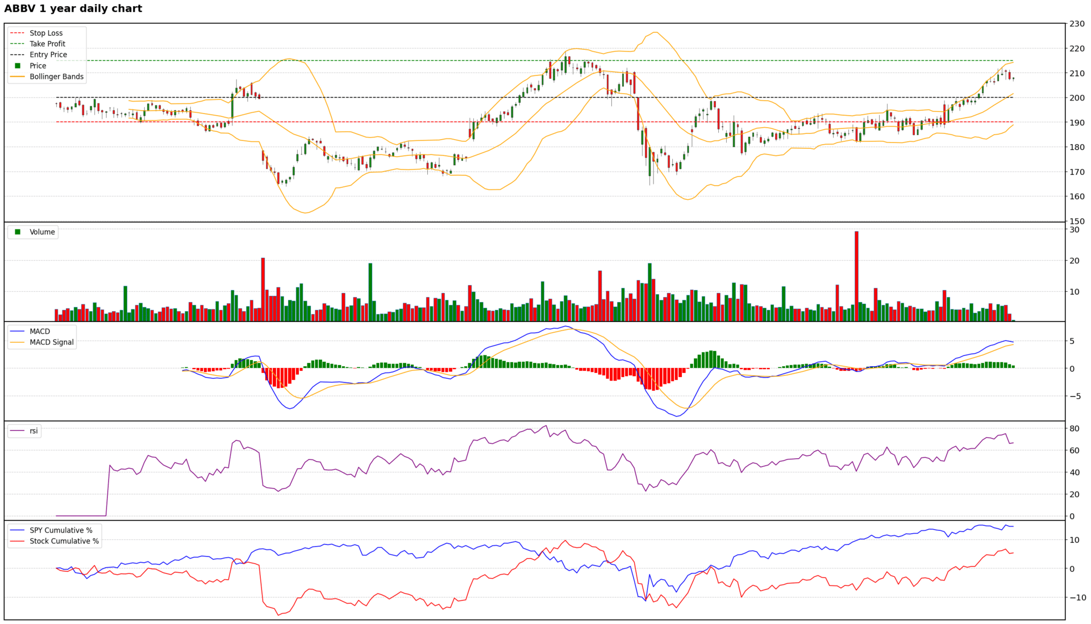The width and height of the screenshot is (1091, 624).
Task: Click the 80 label on RSI axis
Action: point(1075,429)
